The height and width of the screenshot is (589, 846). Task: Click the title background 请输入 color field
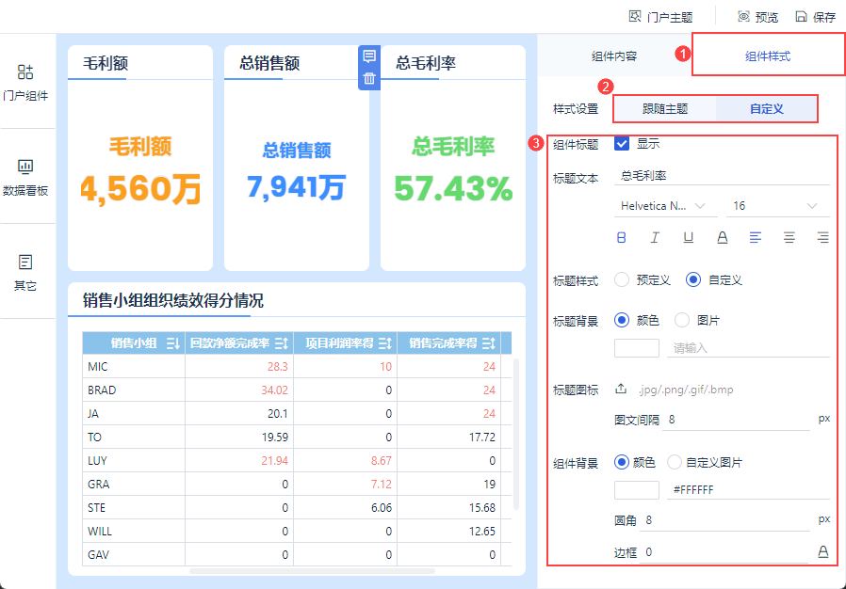[x=748, y=348]
